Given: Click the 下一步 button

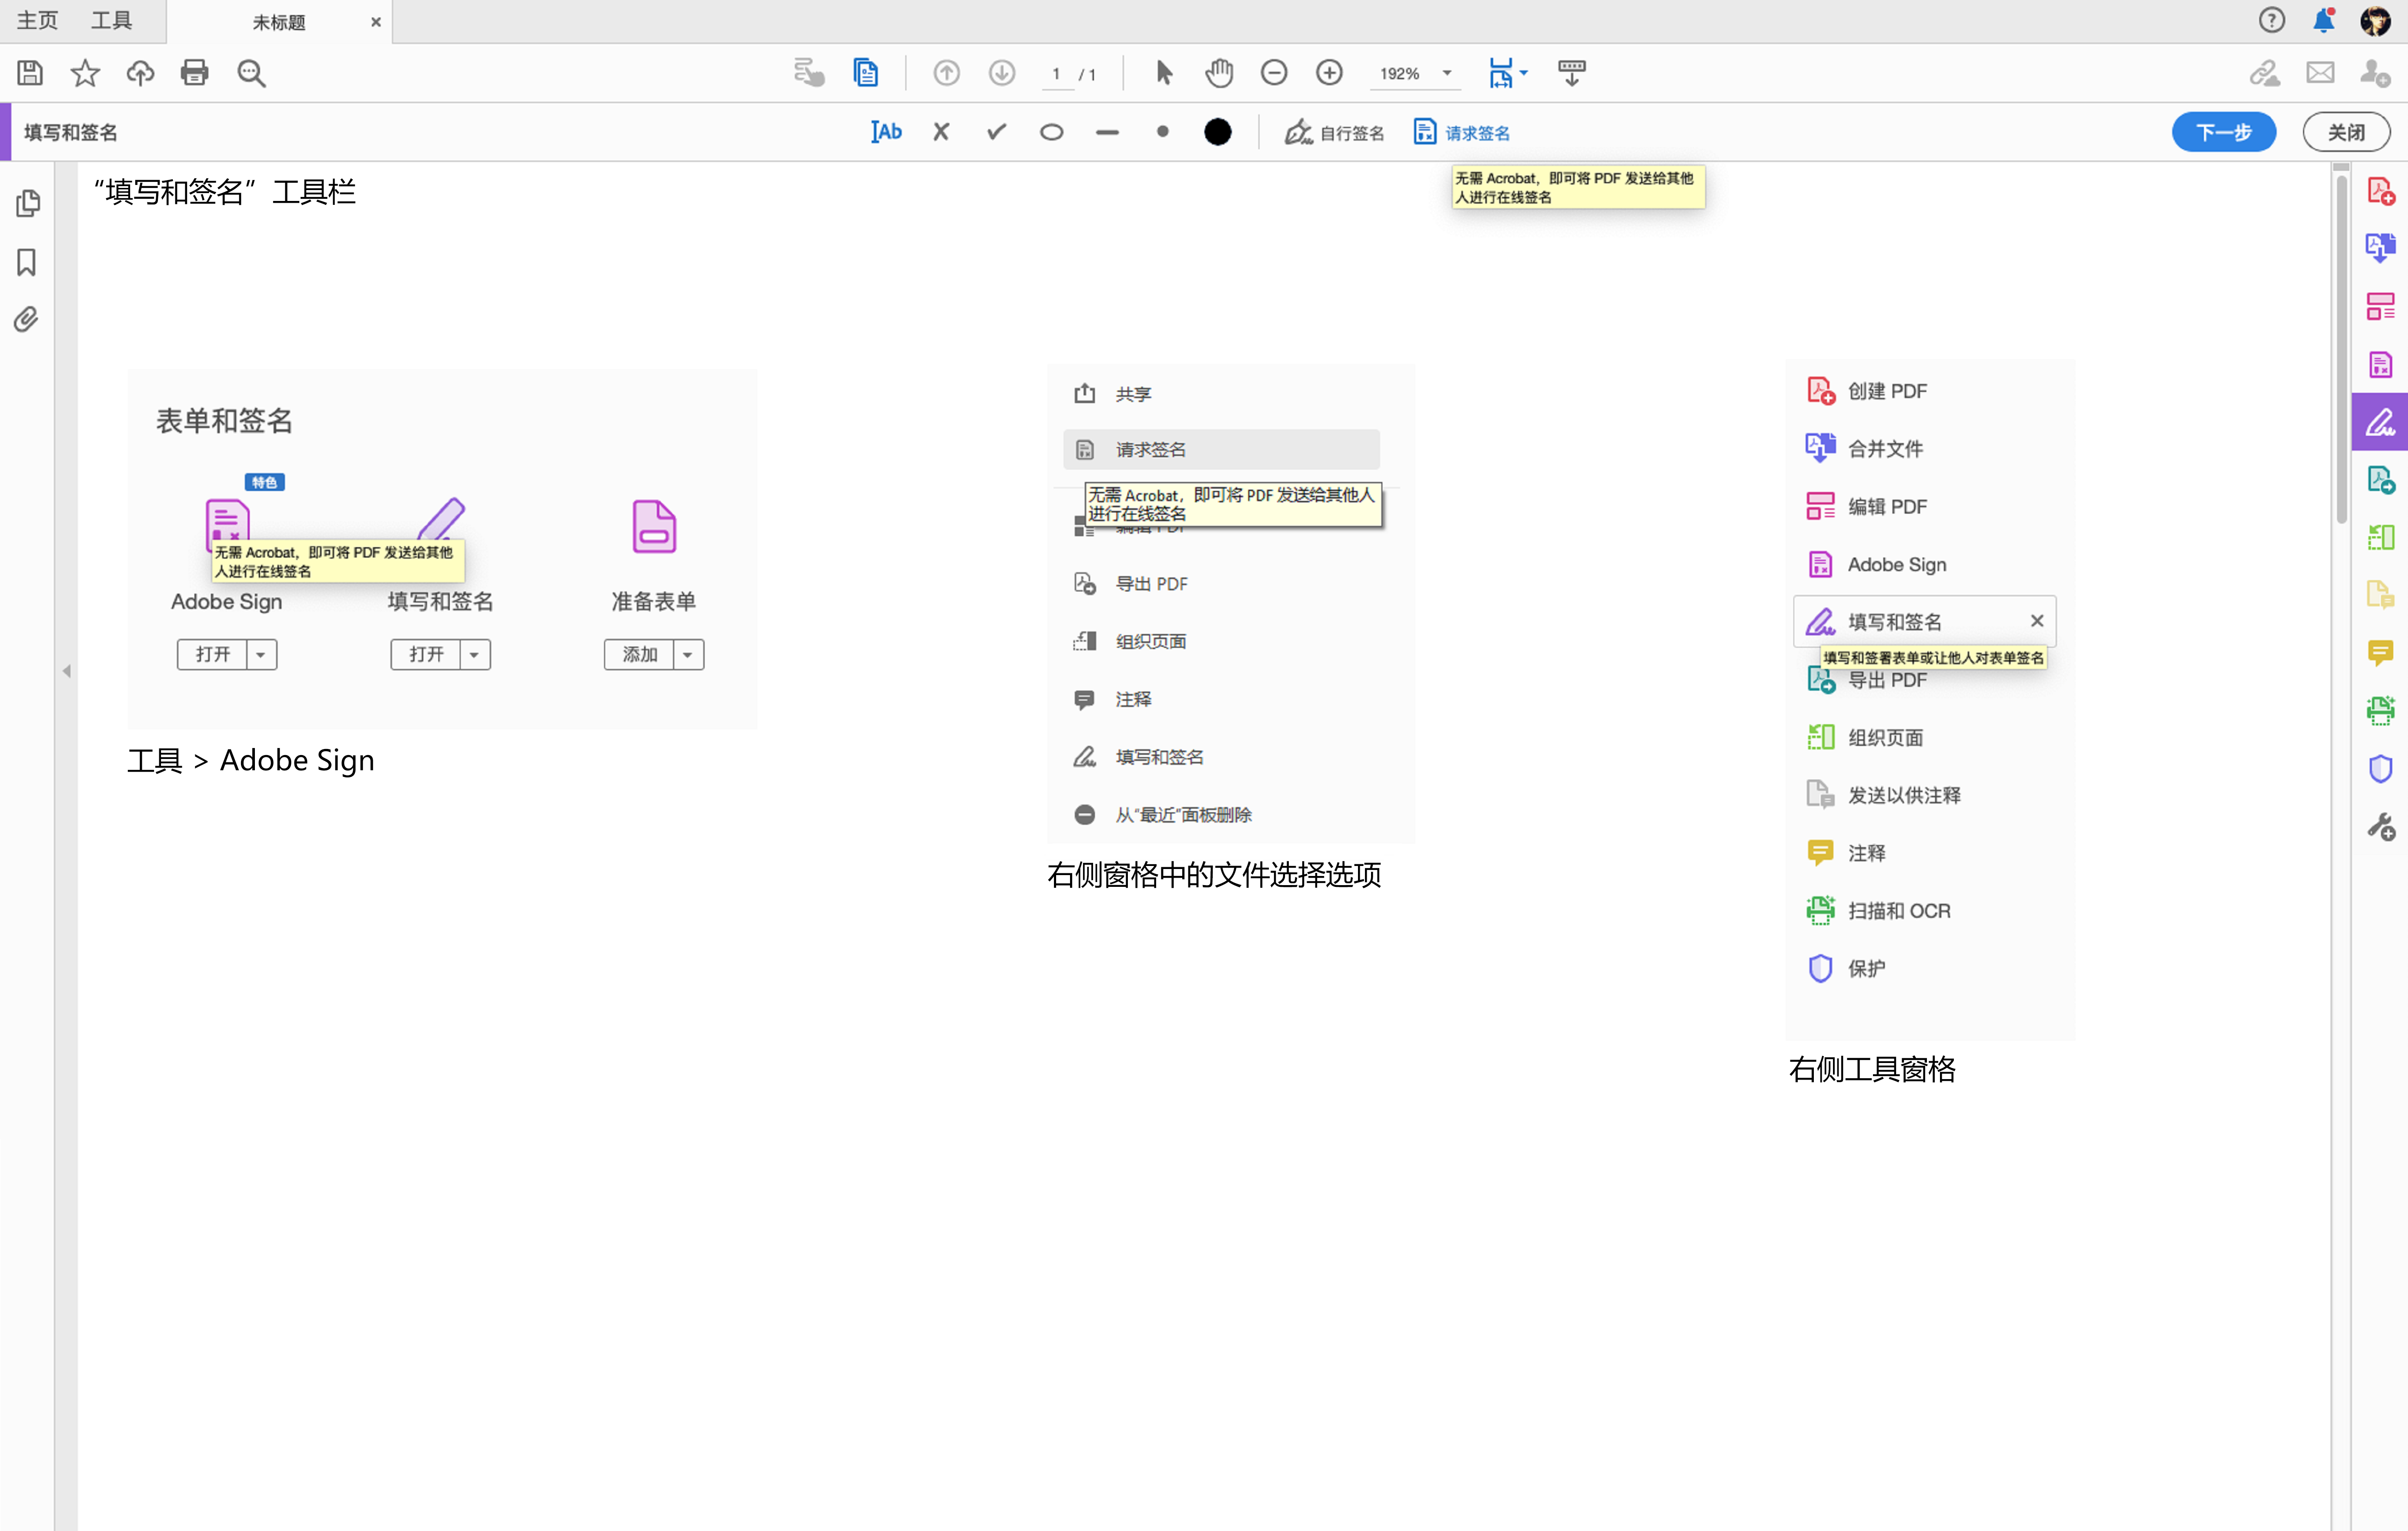Looking at the screenshot, I should pyautogui.click(x=2223, y=132).
